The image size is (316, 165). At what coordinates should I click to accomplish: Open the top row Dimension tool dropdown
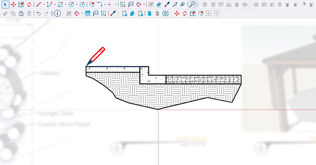[144, 4]
